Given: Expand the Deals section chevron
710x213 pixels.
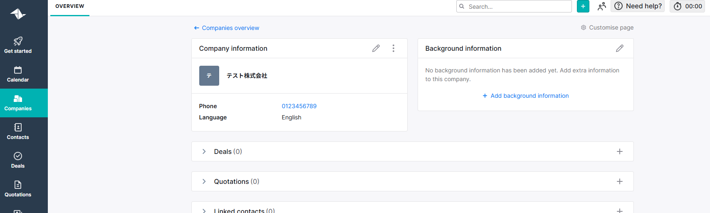Looking at the screenshot, I should (x=204, y=151).
